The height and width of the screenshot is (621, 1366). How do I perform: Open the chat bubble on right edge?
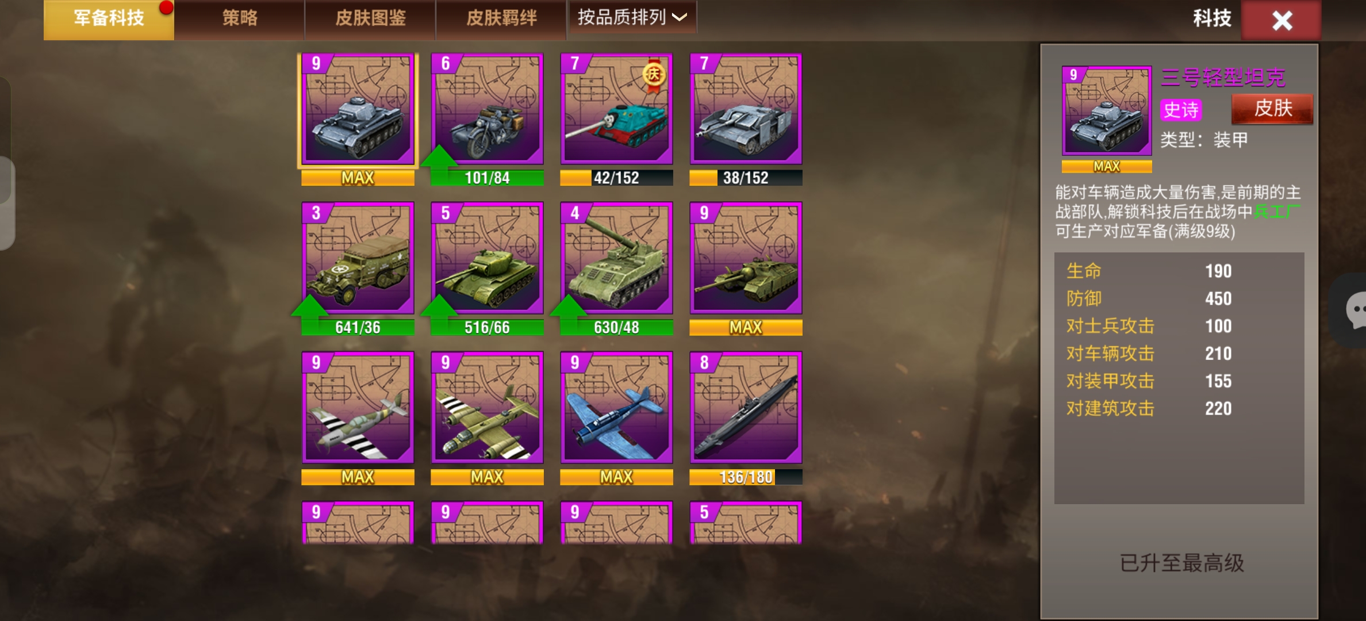point(1353,310)
